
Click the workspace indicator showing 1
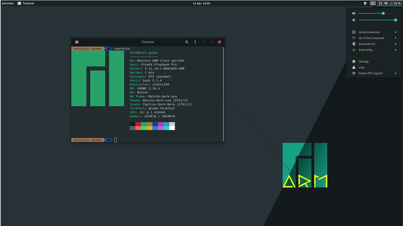pyautogui.click(x=373, y=4)
